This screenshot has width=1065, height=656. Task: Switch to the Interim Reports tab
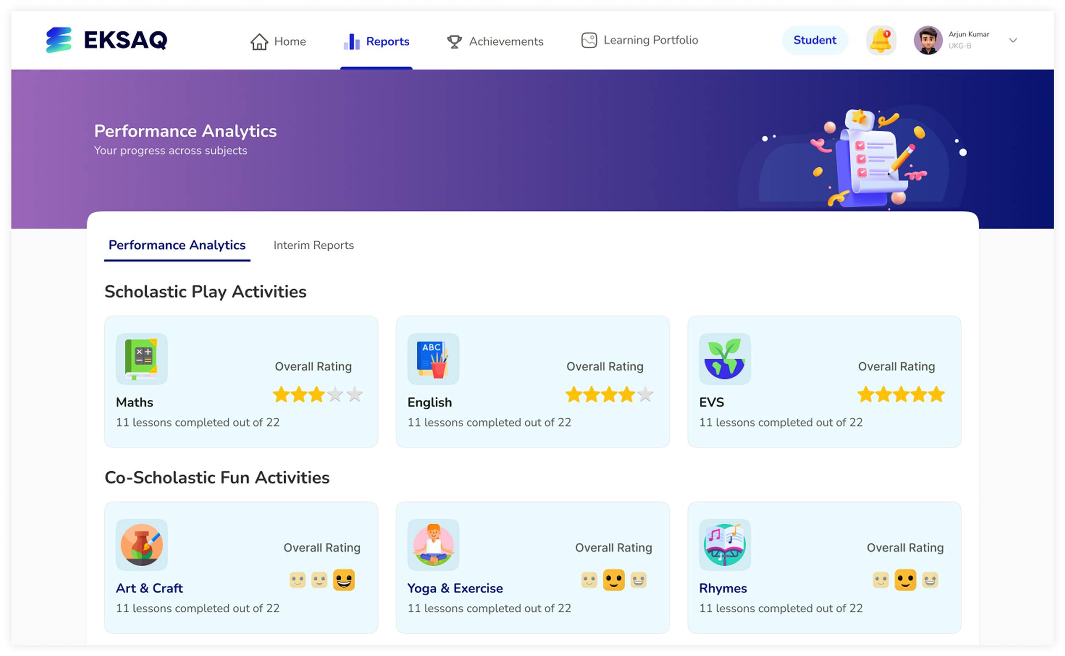[313, 245]
